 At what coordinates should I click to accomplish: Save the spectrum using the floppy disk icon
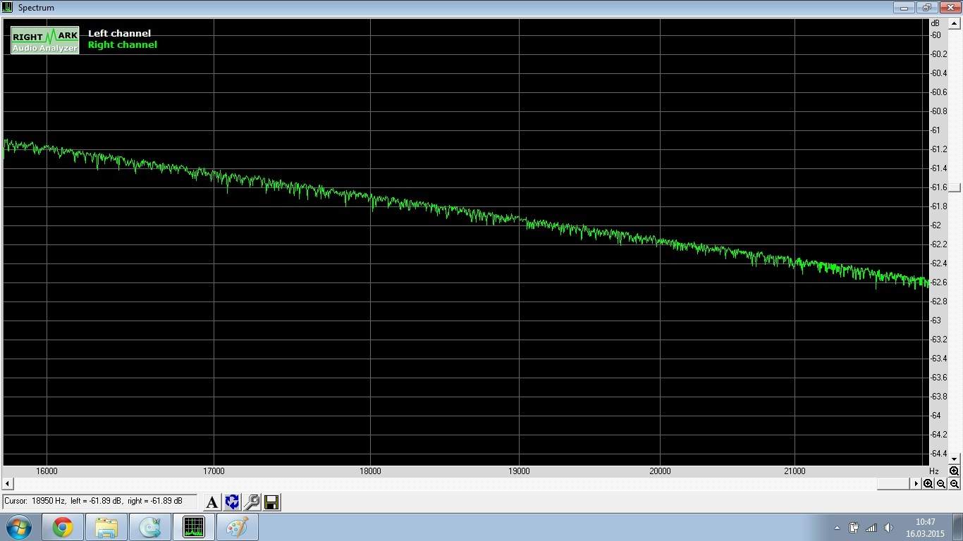pyautogui.click(x=271, y=502)
